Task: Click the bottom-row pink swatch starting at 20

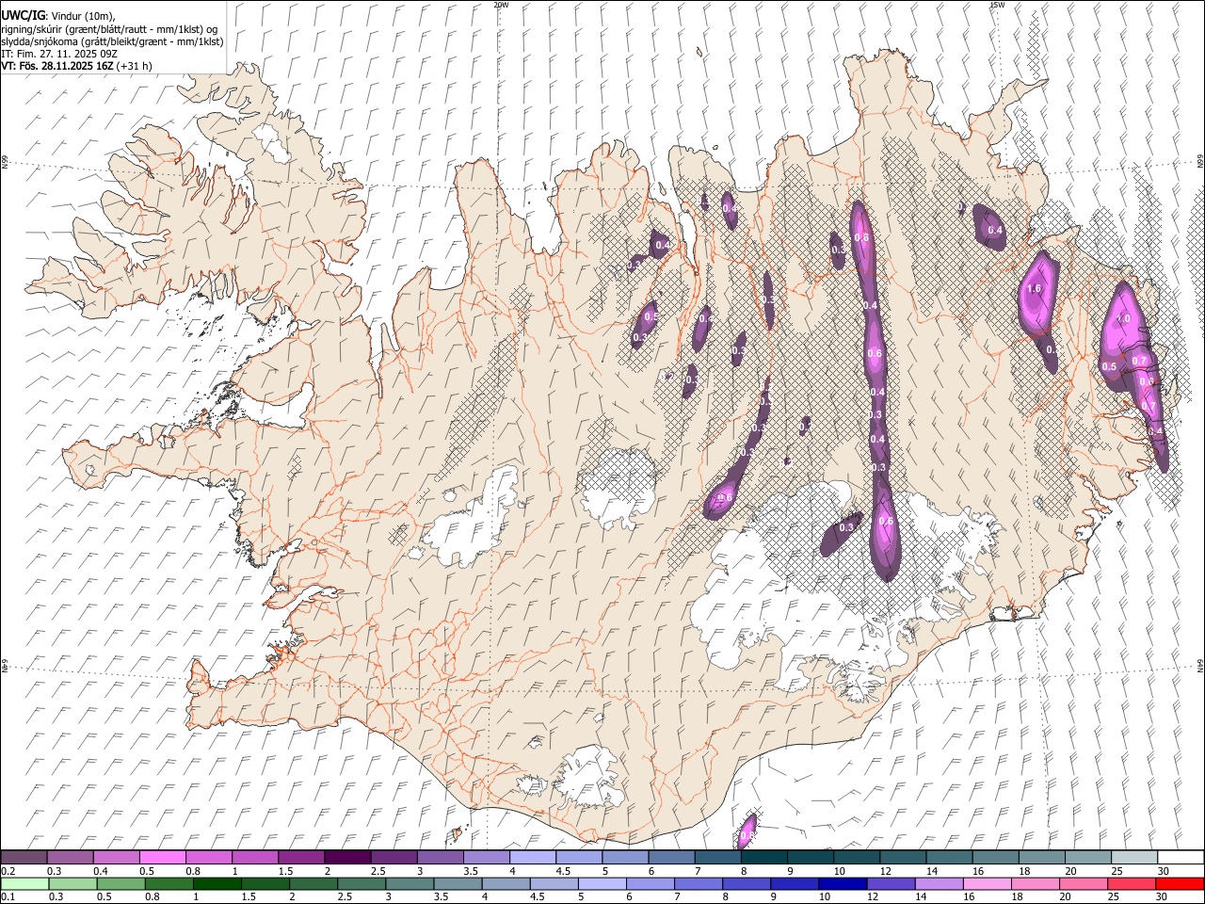Action: tap(1084, 884)
